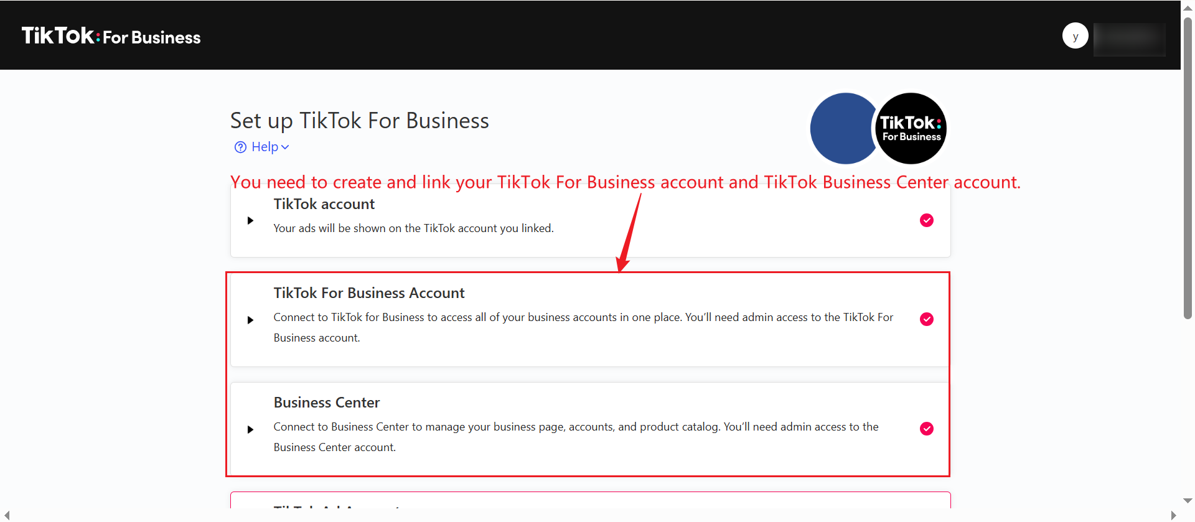Screen dimensions: 1195x522
Task: Click the horizontal scrollbar right arrow
Action: pos(1173,515)
